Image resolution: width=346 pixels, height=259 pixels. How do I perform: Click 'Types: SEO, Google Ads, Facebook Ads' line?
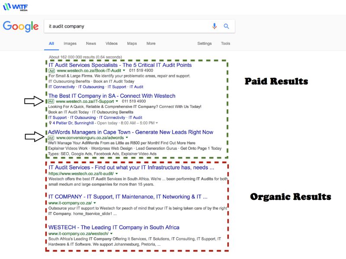click(x=103, y=154)
